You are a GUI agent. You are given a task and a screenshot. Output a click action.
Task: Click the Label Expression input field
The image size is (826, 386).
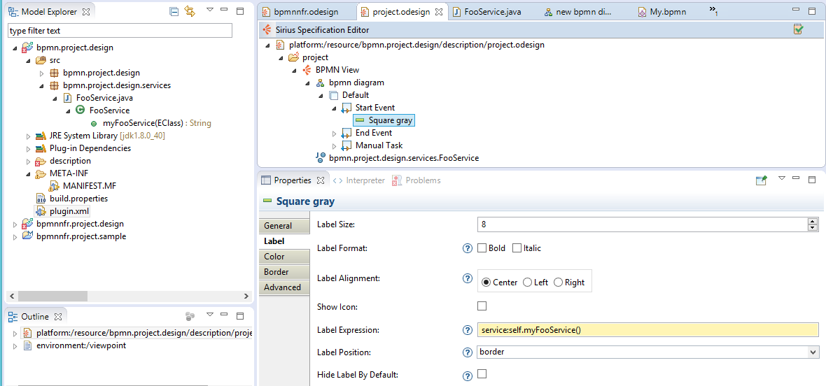(x=647, y=330)
